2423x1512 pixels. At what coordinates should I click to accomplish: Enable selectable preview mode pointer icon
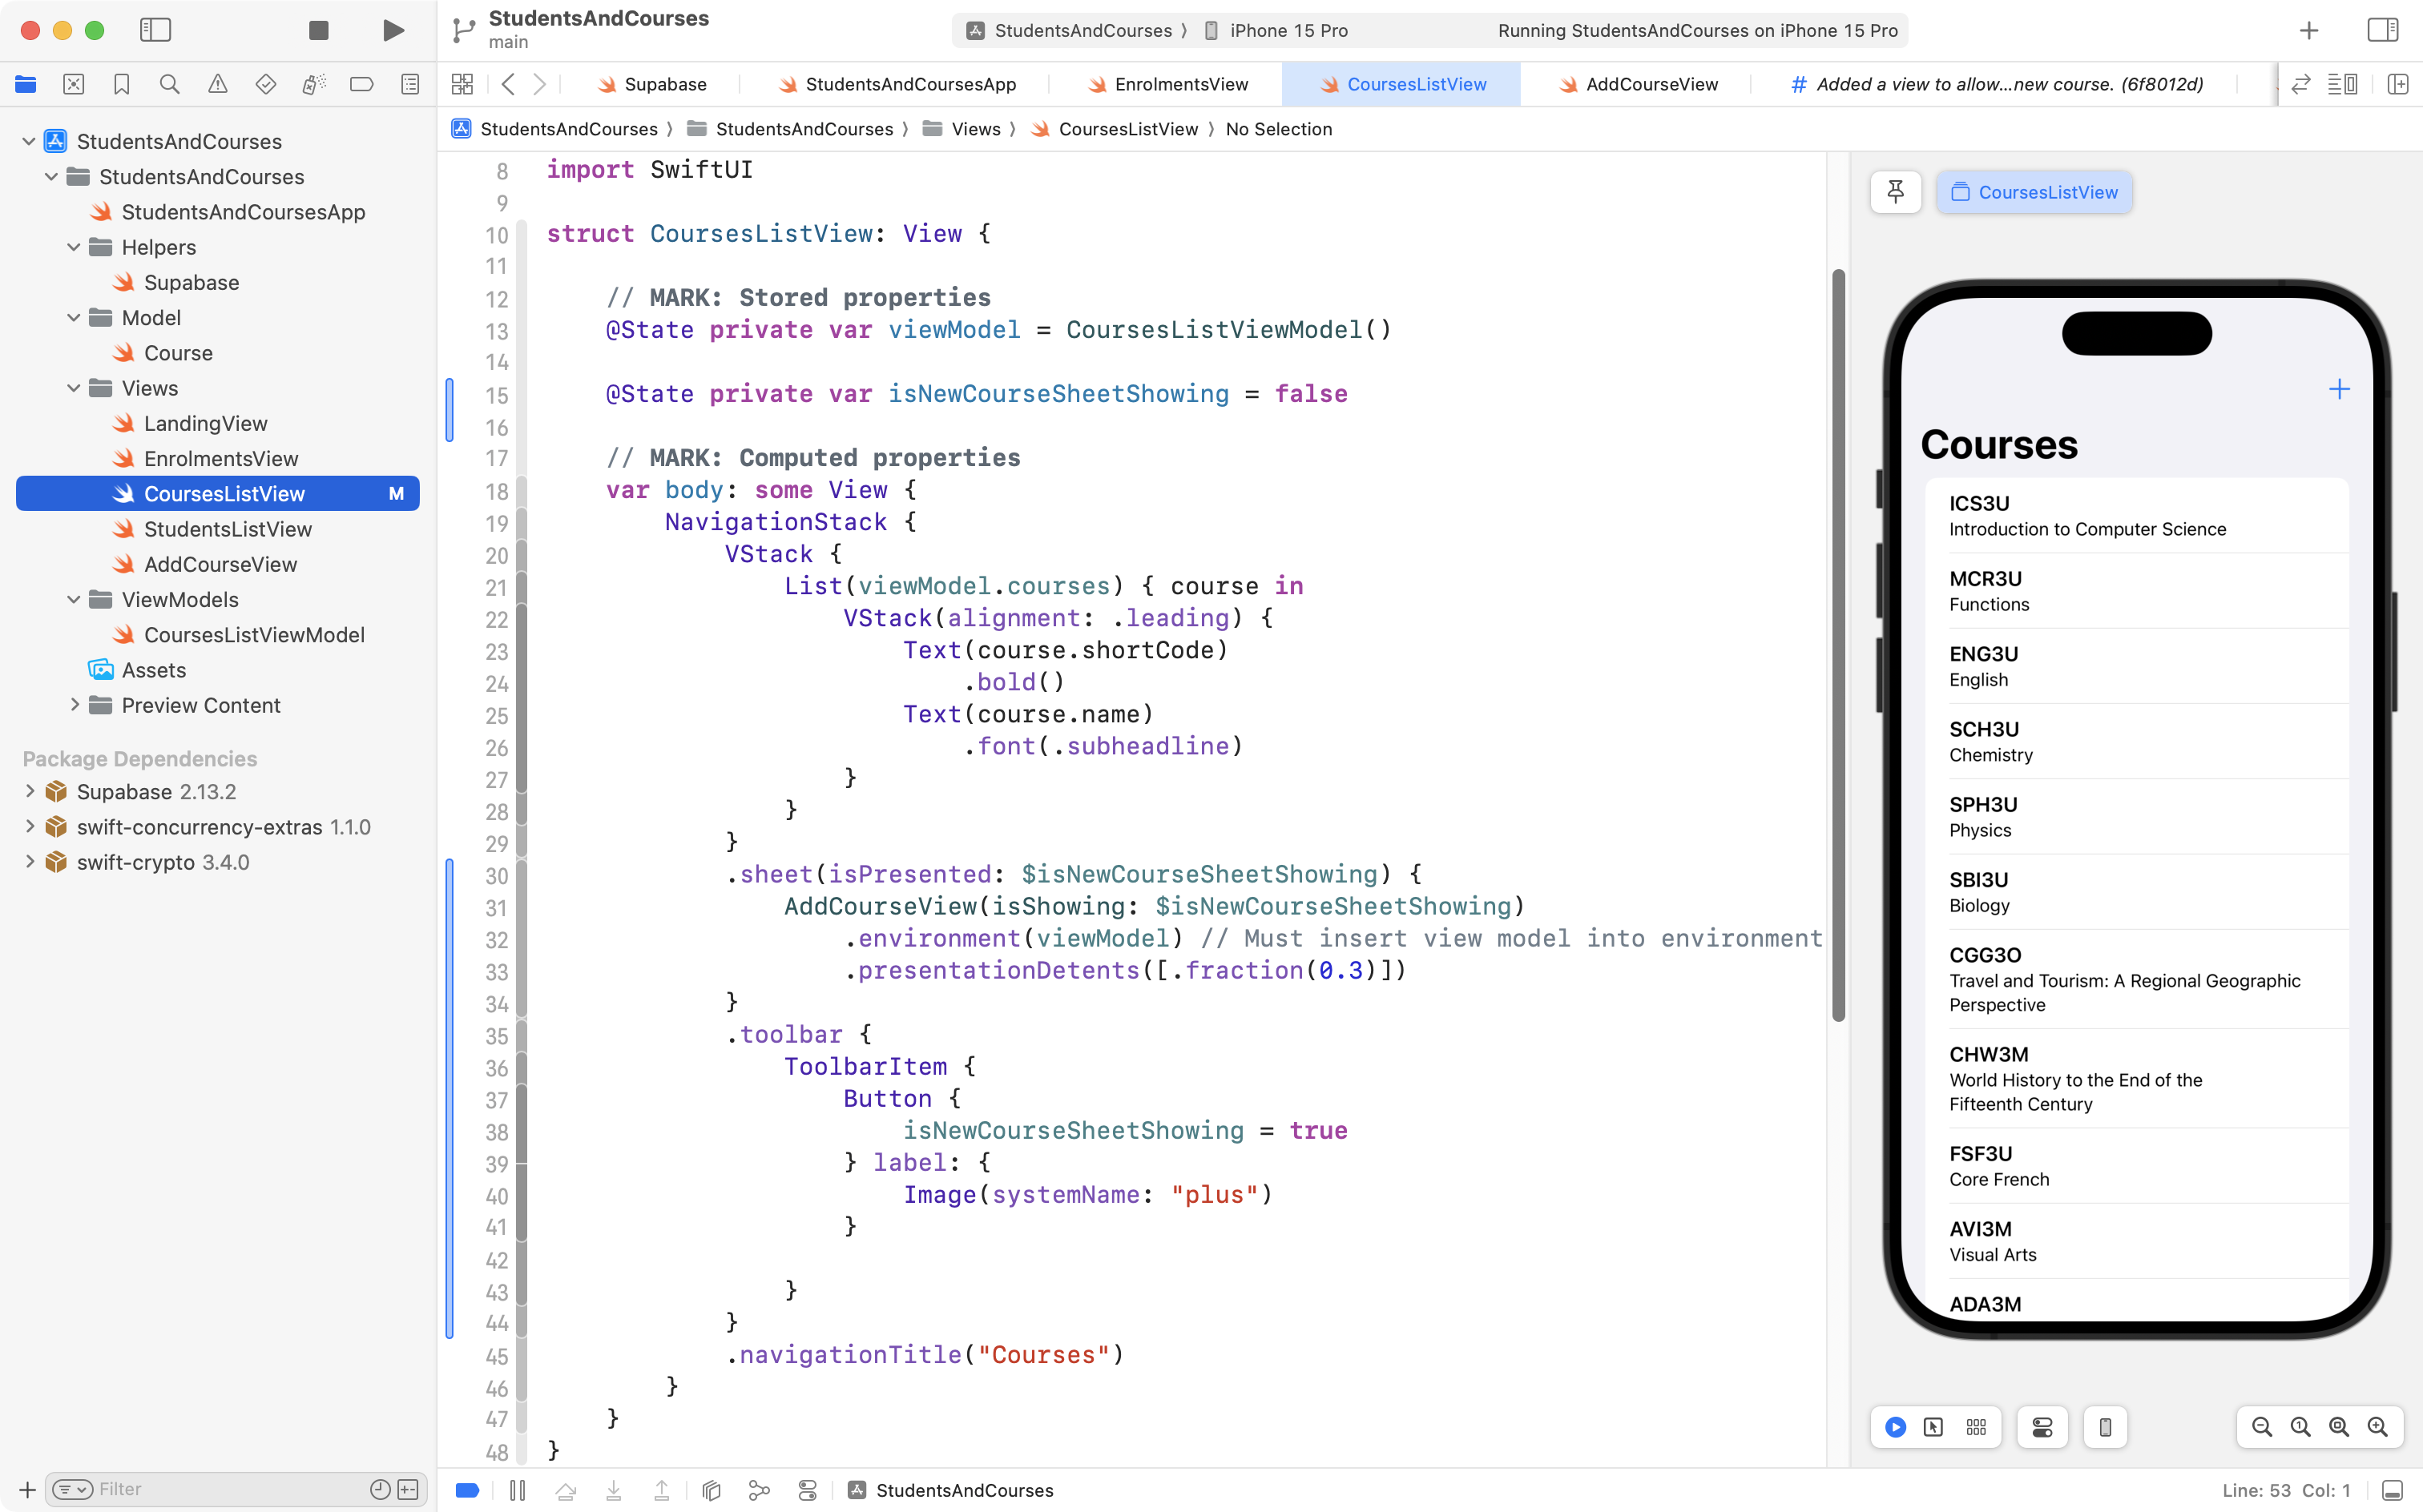1933,1427
